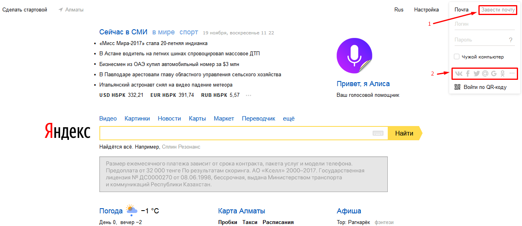Switch to the Переводчик tab

point(259,119)
